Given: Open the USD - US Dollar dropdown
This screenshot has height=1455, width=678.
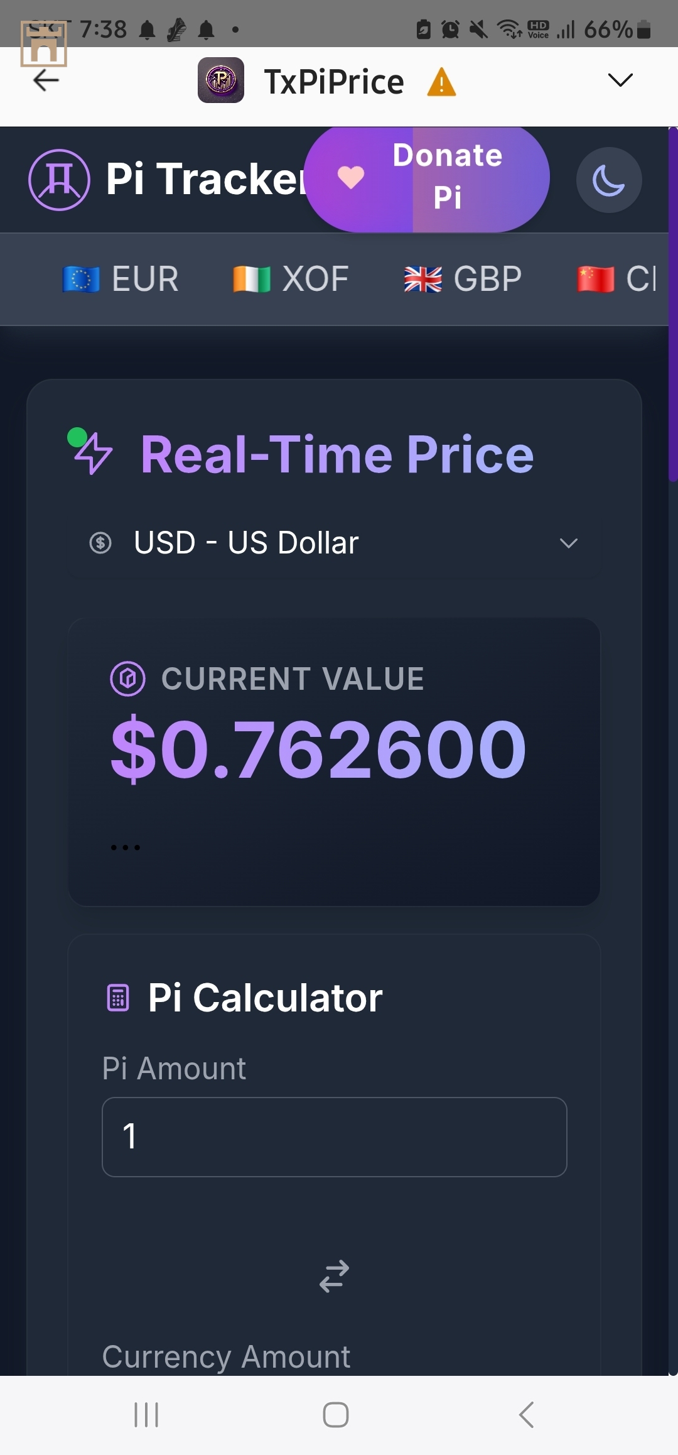Looking at the screenshot, I should click(334, 543).
